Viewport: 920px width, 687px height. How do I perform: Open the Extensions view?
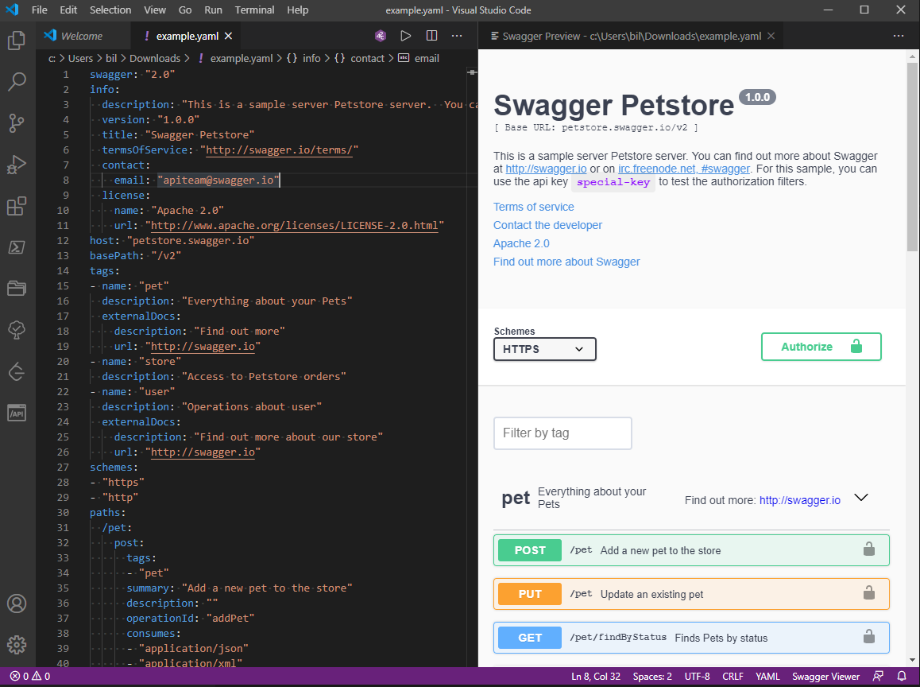[x=17, y=206]
